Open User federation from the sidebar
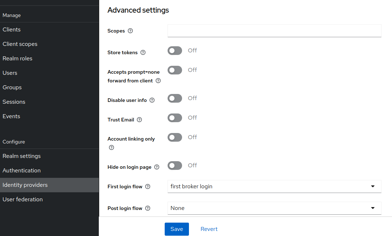392x236 pixels. point(22,199)
